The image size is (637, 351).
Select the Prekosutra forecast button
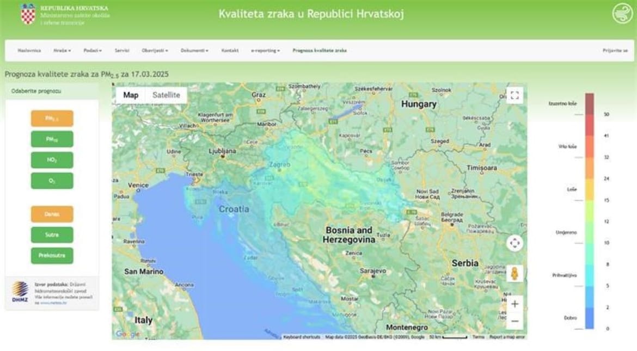[52, 256]
